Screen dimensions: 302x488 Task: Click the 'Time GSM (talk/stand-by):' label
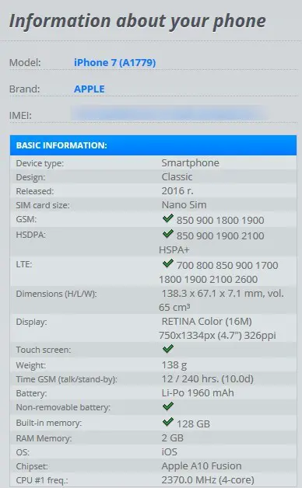coord(66,379)
